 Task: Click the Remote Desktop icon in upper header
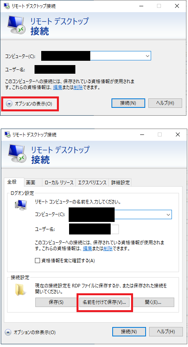pyautogui.click(x=17, y=25)
